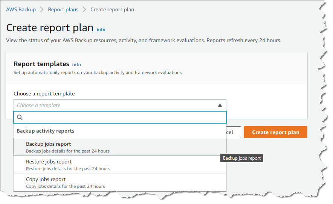Click the partially hidden Cancel button
333x204 pixels.
(234, 132)
